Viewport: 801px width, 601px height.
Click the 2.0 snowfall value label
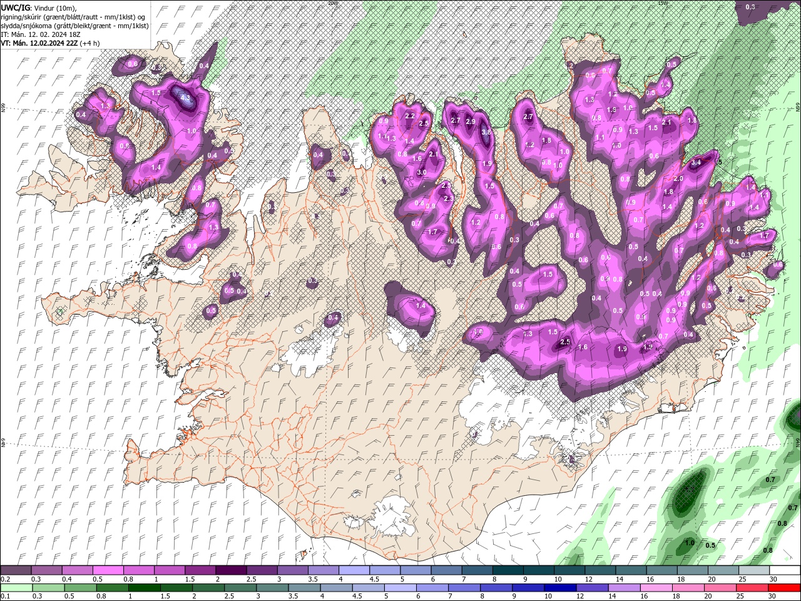678,179
